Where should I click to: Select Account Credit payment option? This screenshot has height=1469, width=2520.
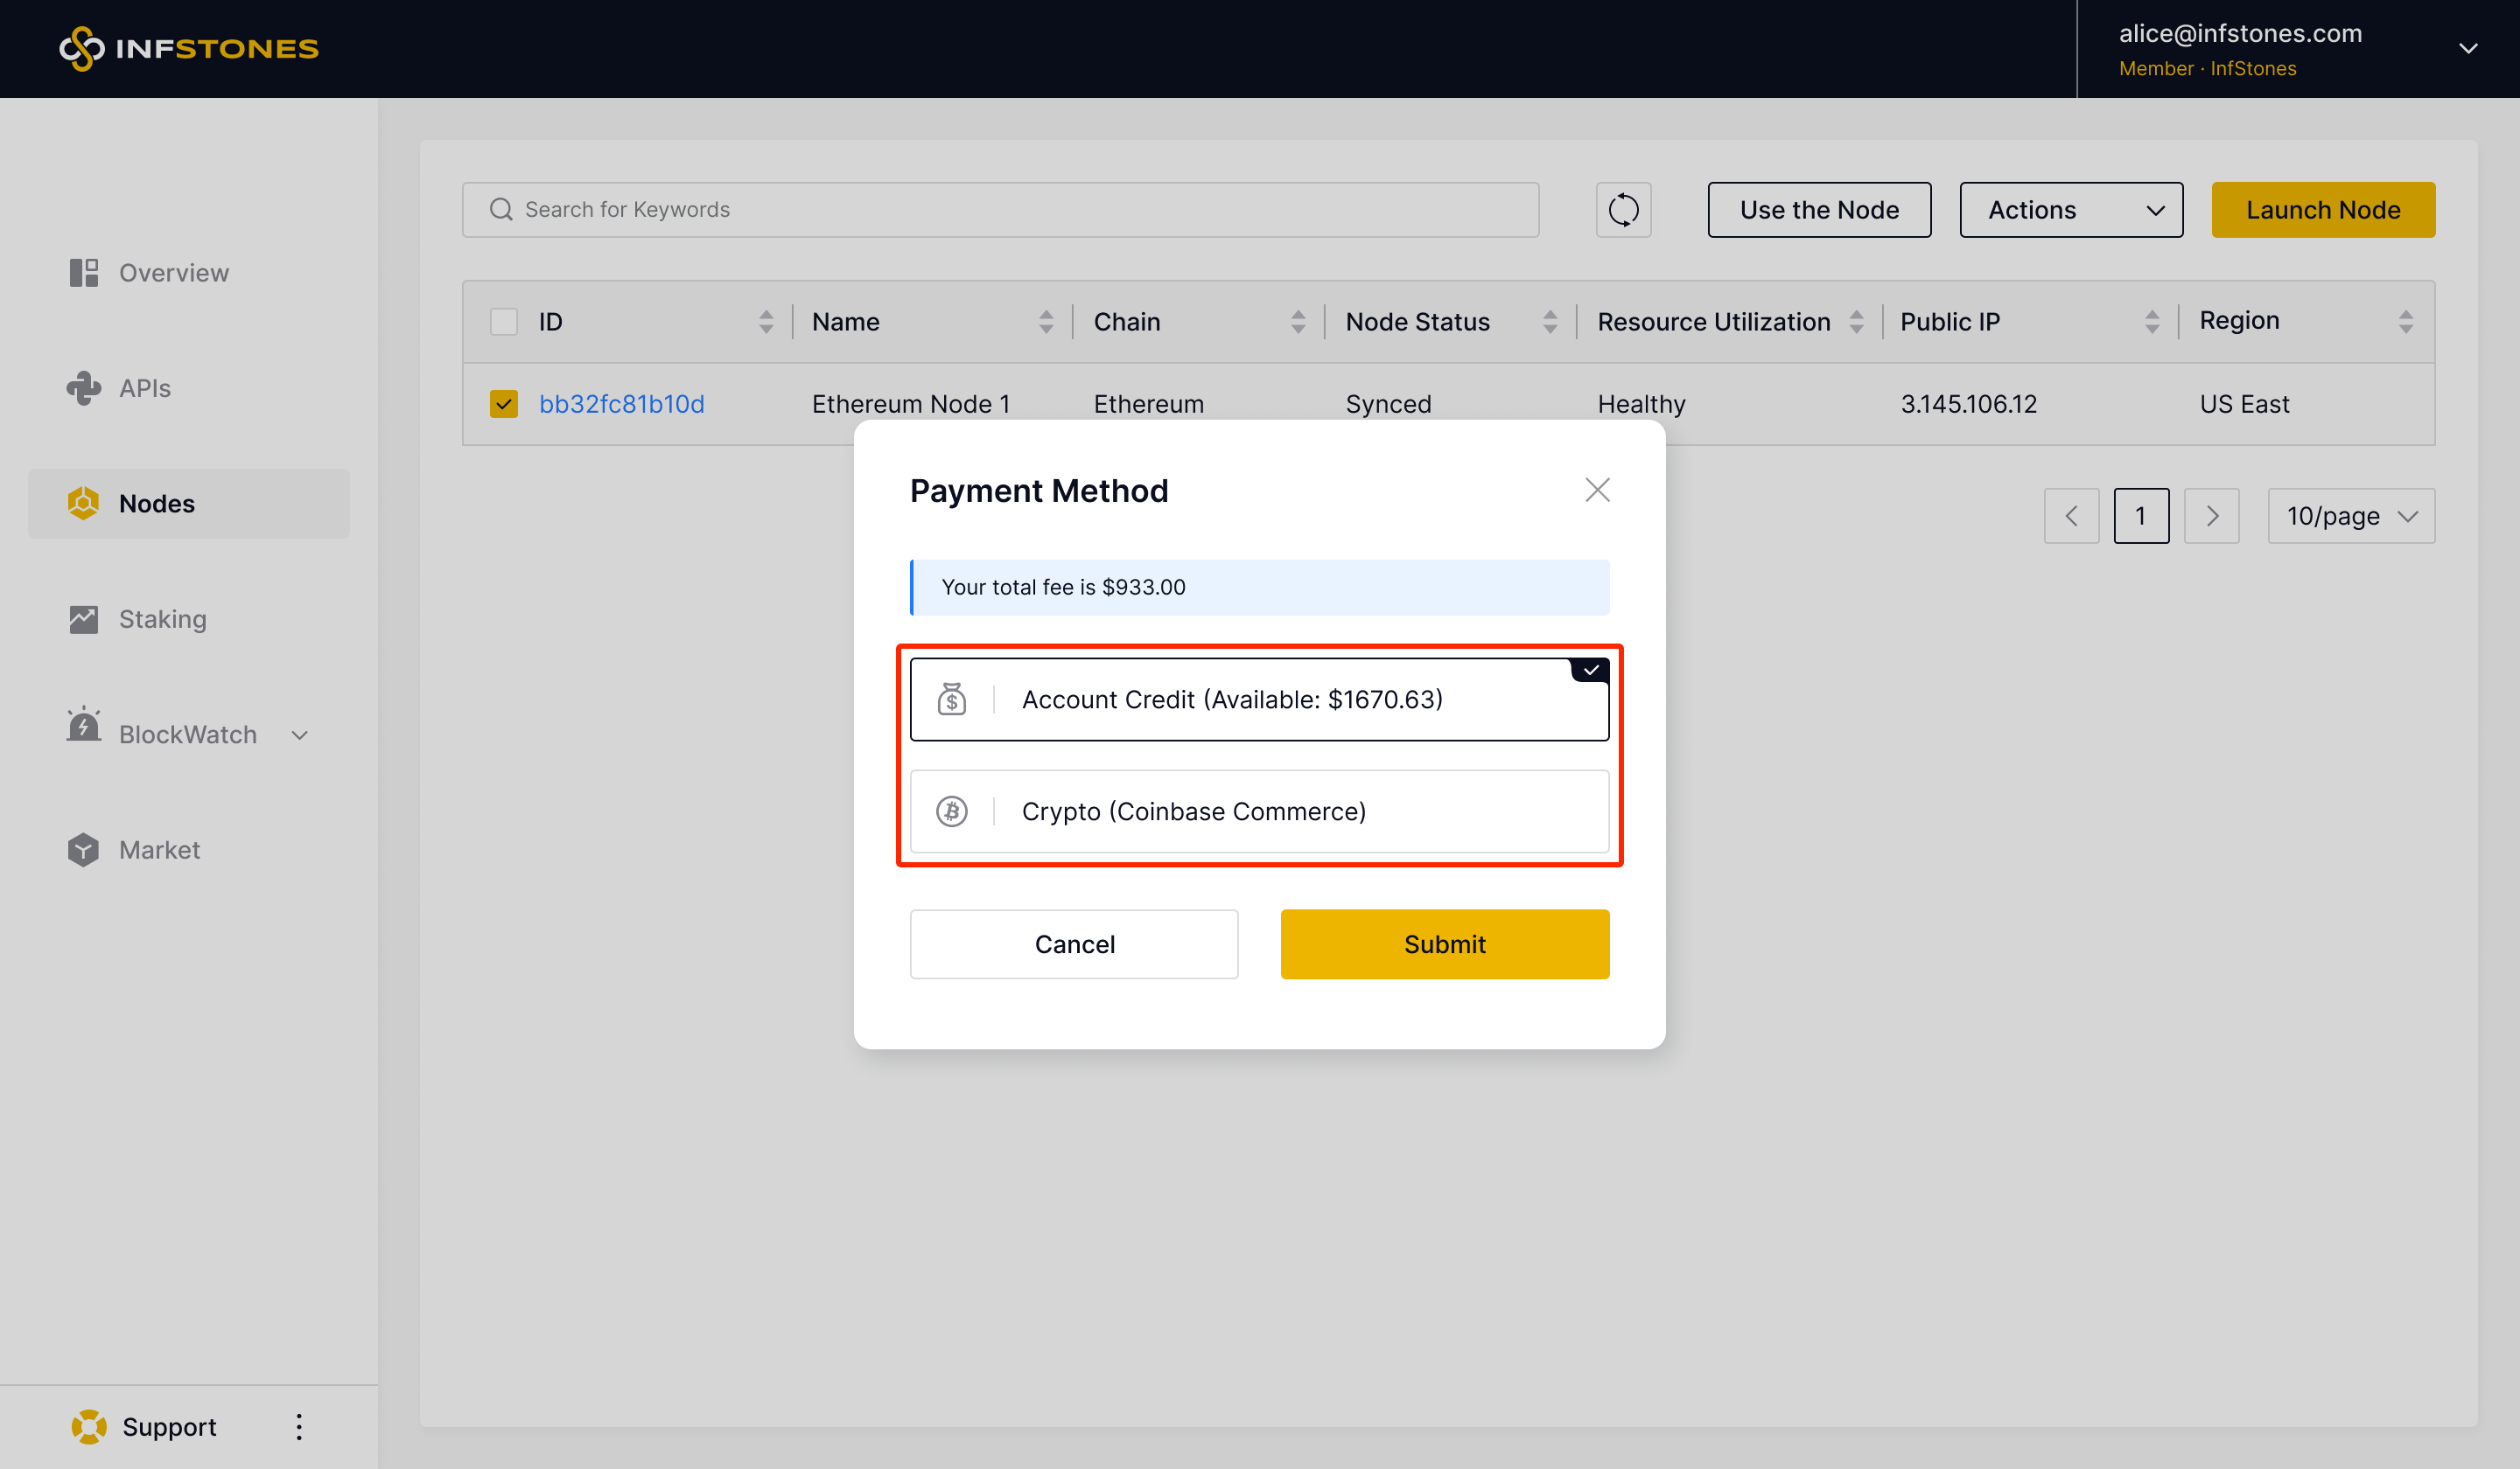pos(1259,700)
